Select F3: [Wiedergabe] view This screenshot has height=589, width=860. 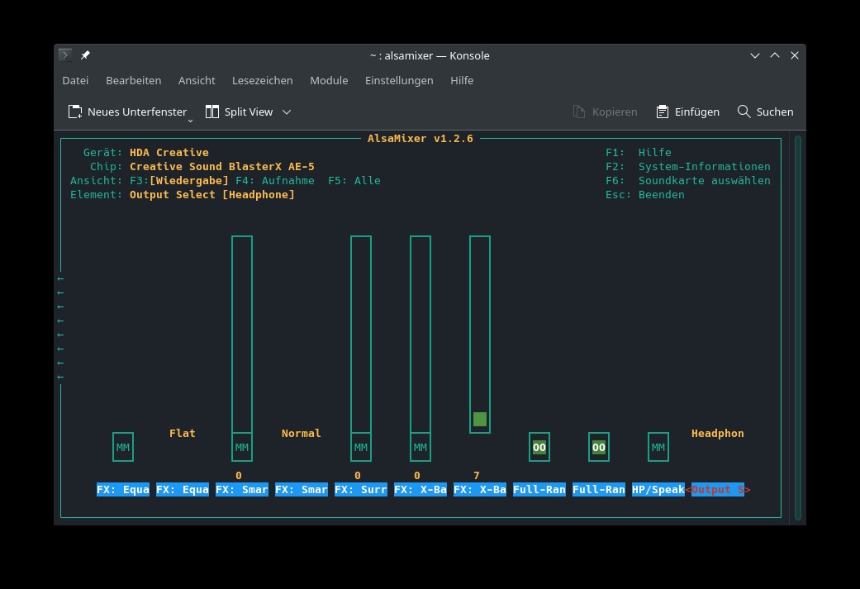point(178,180)
